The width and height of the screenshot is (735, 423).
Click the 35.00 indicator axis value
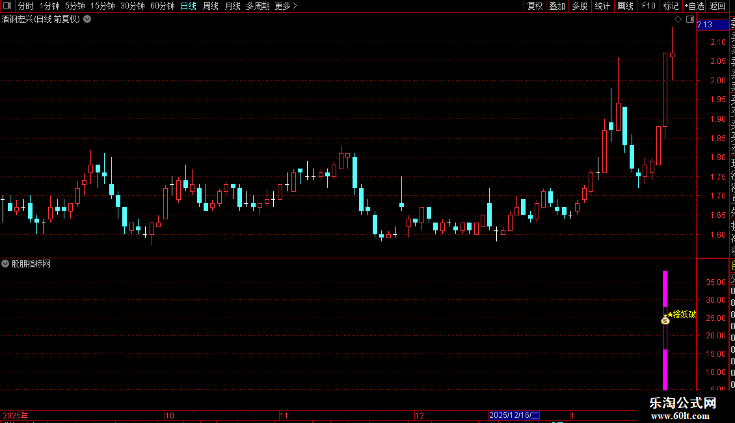point(715,282)
